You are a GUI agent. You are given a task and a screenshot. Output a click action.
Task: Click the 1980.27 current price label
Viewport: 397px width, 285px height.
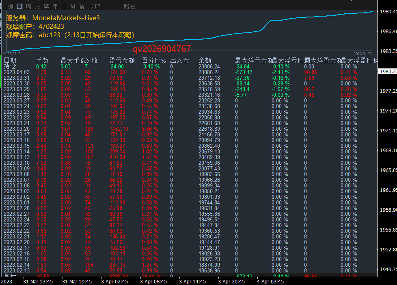(x=388, y=71)
